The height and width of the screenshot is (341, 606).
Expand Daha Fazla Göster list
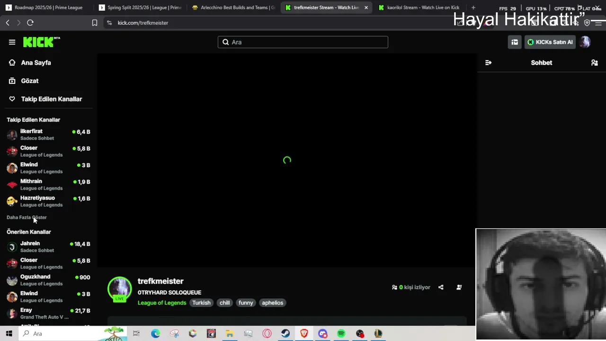[27, 217]
